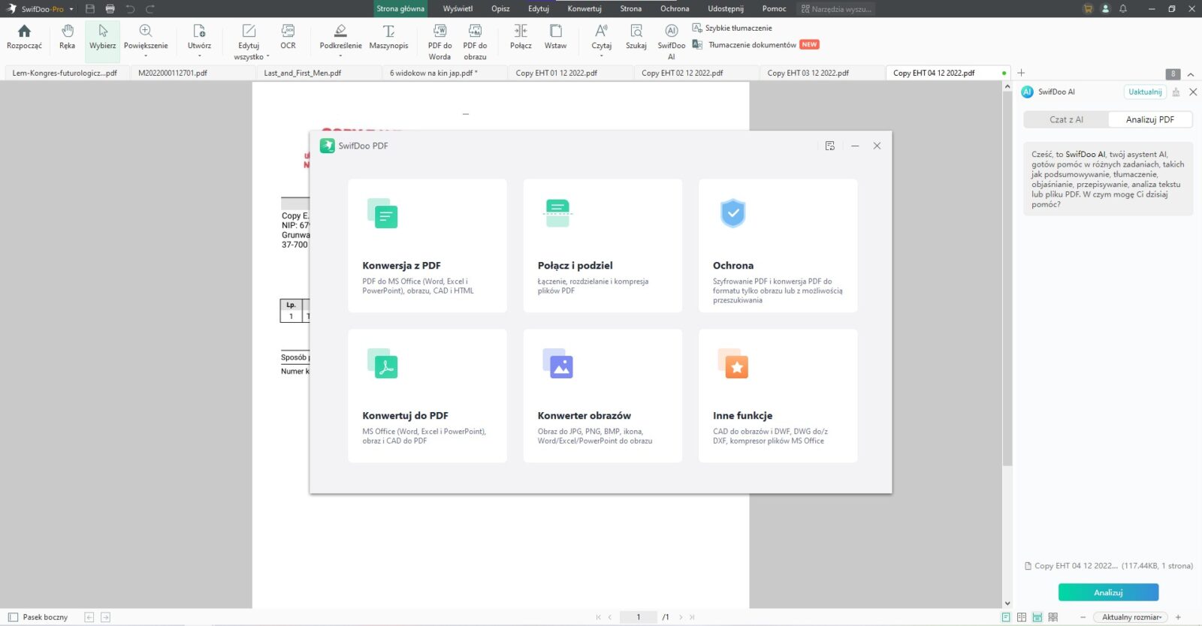The width and height of the screenshot is (1202, 626).
Task: Open the SwifDoo Pro app menu arrow
Action: [71, 9]
